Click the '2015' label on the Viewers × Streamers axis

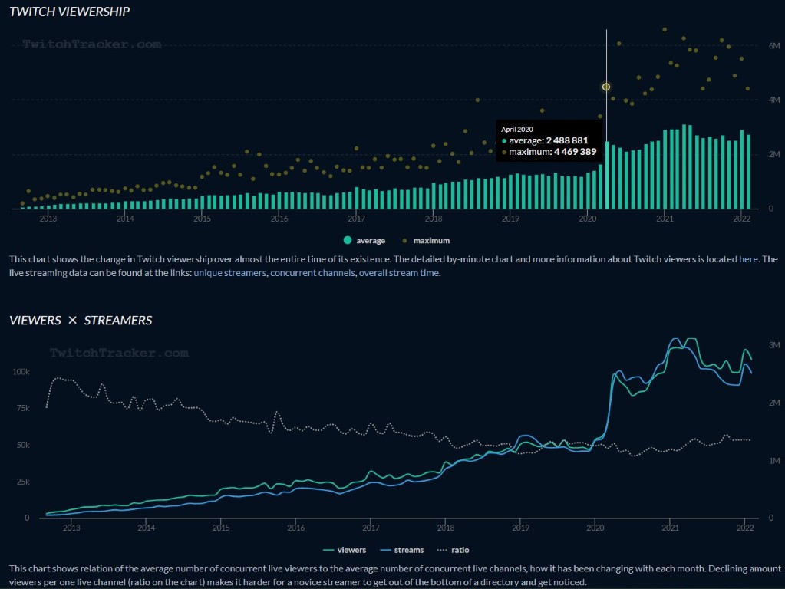pyautogui.click(x=221, y=528)
